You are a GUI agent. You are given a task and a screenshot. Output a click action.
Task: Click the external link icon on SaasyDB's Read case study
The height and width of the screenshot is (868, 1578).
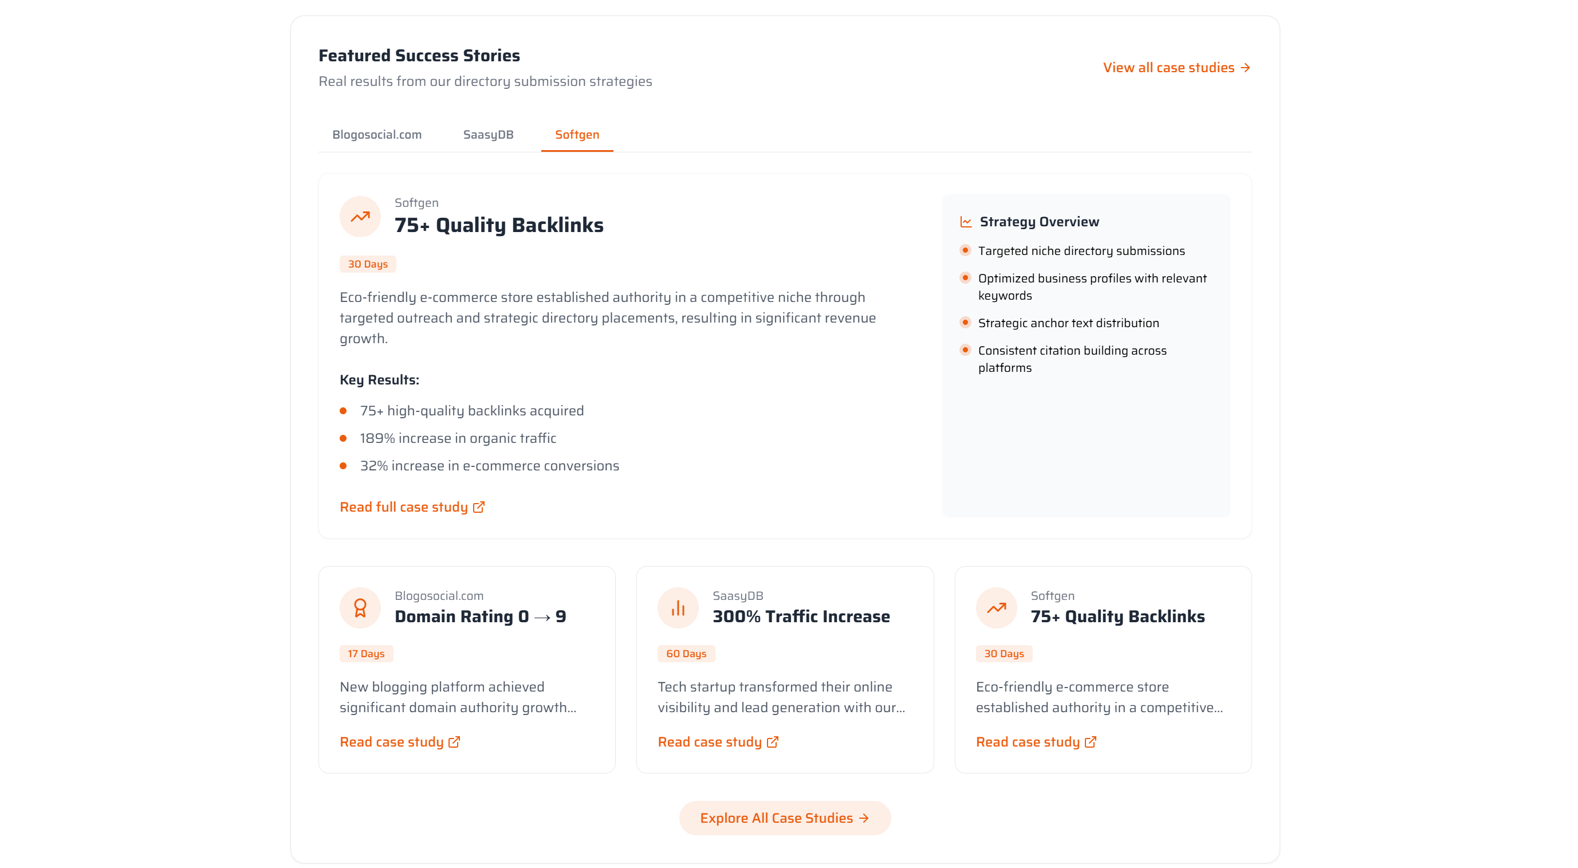pyautogui.click(x=772, y=742)
